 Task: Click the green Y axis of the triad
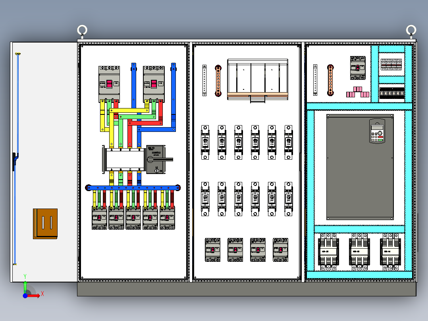[25, 287]
